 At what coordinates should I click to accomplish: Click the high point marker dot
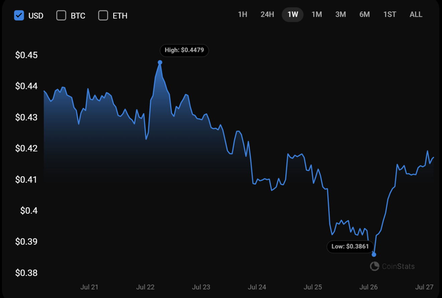[160, 63]
